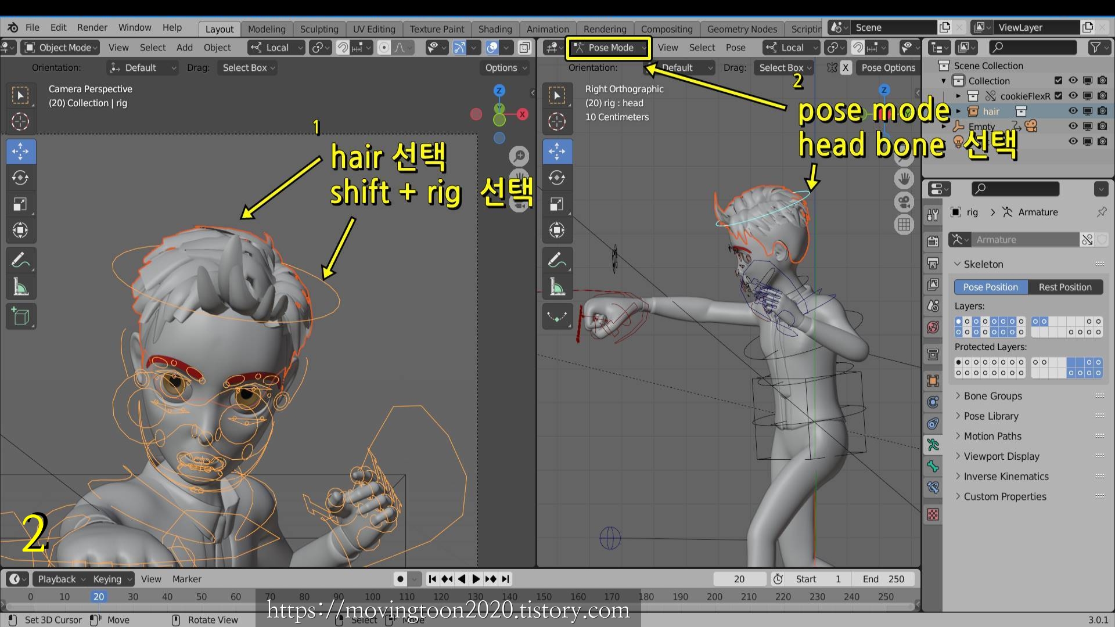Switch orthographic/perspective grid icon

point(904,224)
